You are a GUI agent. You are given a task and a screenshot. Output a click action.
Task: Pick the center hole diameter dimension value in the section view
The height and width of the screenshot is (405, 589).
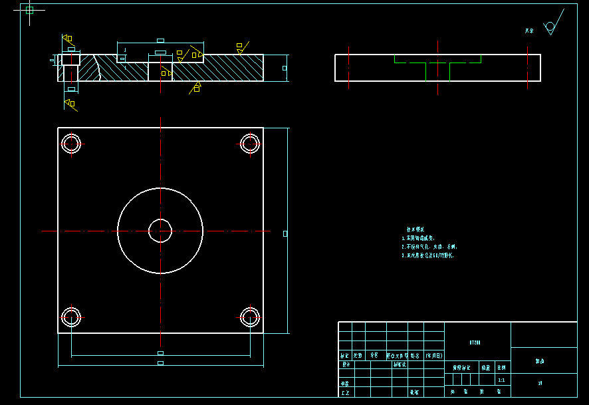(x=160, y=53)
